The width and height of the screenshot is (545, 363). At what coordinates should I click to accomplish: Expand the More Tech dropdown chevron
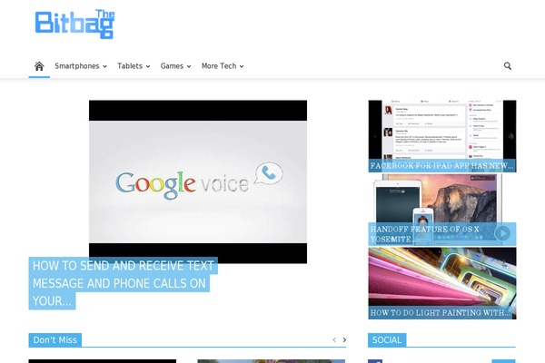coord(242,66)
